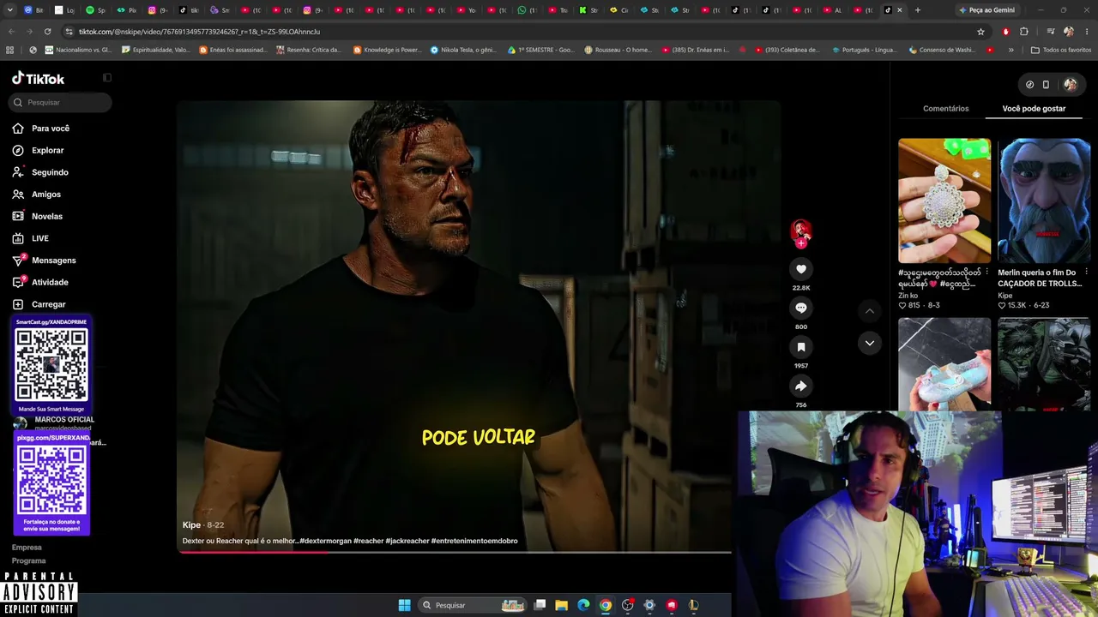Open Microsoft Edge from the taskbar

click(583, 605)
